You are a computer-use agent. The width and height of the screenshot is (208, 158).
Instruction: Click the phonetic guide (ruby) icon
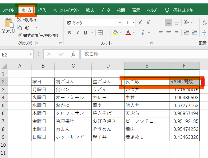[x=143, y=33]
